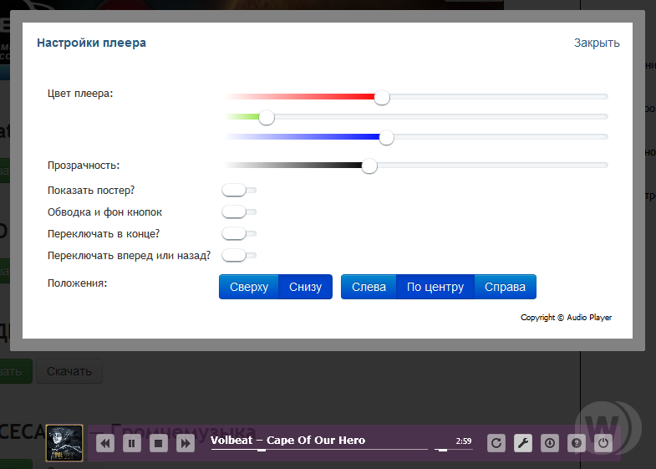The width and height of the screenshot is (656, 469).
Task: Click the Volbeat album cover thumbnail
Action: 64,443
